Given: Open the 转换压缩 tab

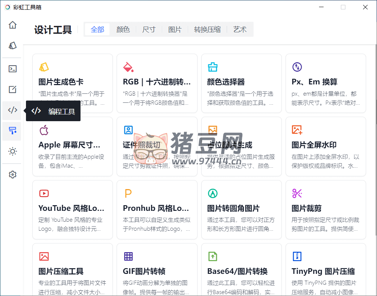Looking at the screenshot, I should click(x=207, y=30).
